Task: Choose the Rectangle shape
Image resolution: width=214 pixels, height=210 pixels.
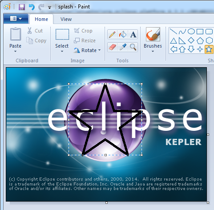Action: [200, 32]
